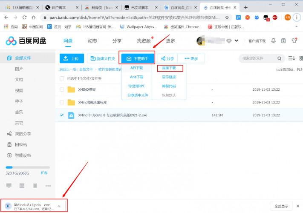Open the clipboard notes icon in header
The image size is (303, 213).
(x=283, y=40)
